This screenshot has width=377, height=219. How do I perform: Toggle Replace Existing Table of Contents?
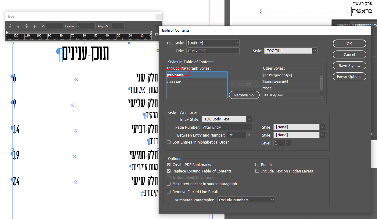pos(169,171)
